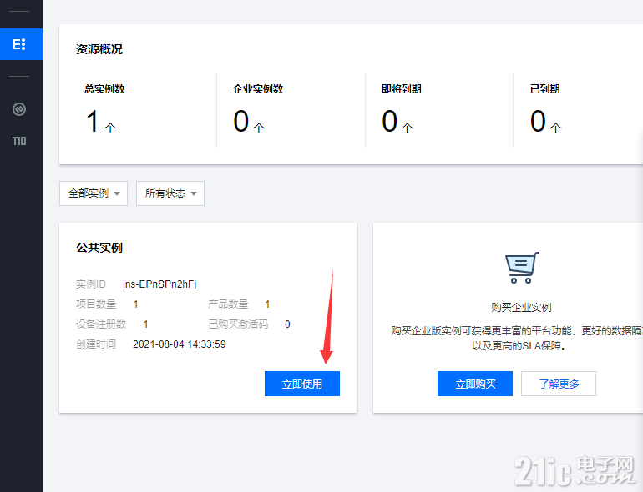The height and width of the screenshot is (492, 643).
Task: Click the 设备注册数 label
Action: 101,324
